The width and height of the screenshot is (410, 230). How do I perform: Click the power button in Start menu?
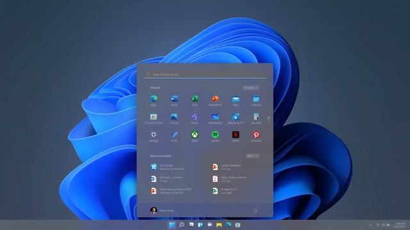256,210
